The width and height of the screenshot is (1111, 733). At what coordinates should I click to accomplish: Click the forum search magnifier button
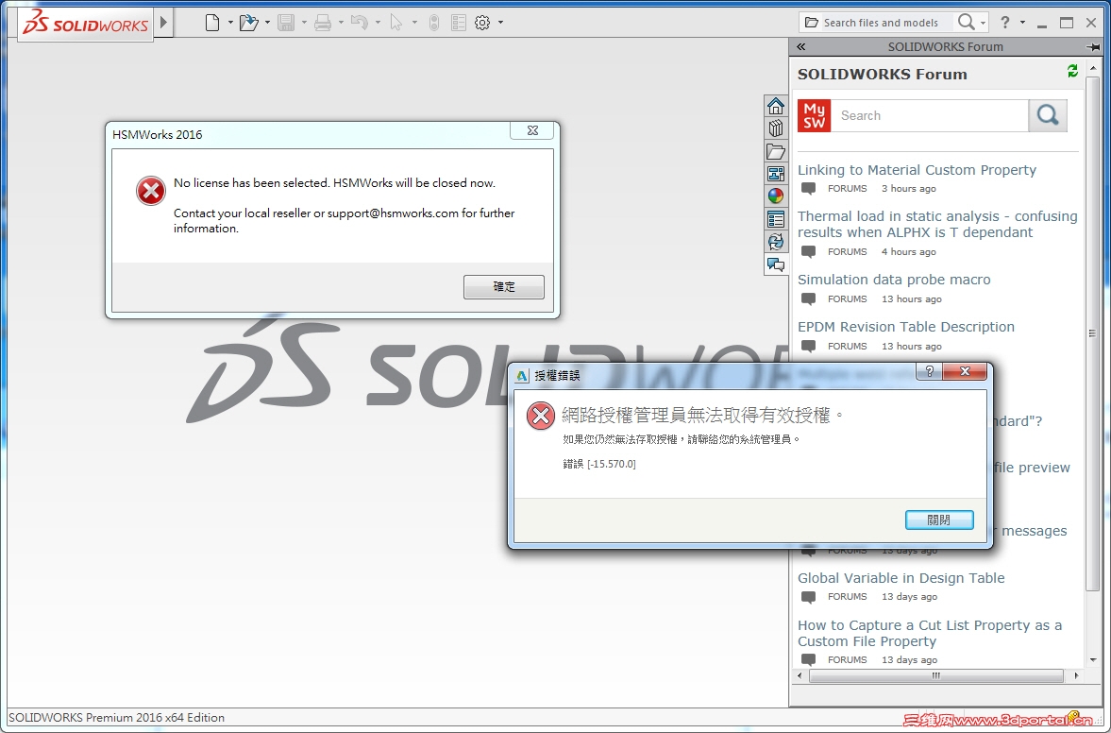[x=1048, y=115]
